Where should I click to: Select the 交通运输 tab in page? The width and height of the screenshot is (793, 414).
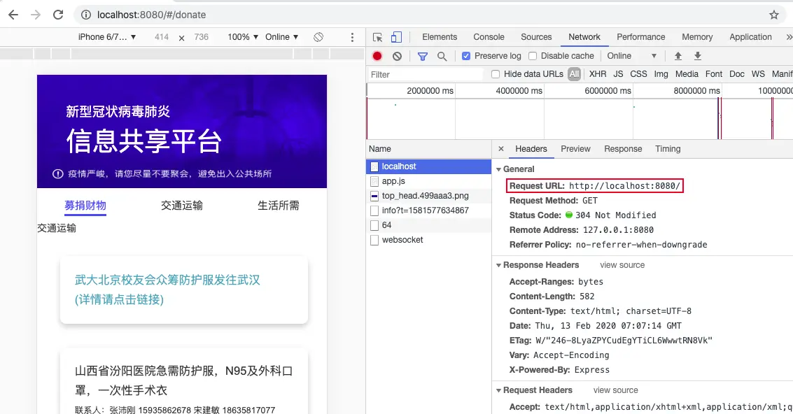point(181,206)
